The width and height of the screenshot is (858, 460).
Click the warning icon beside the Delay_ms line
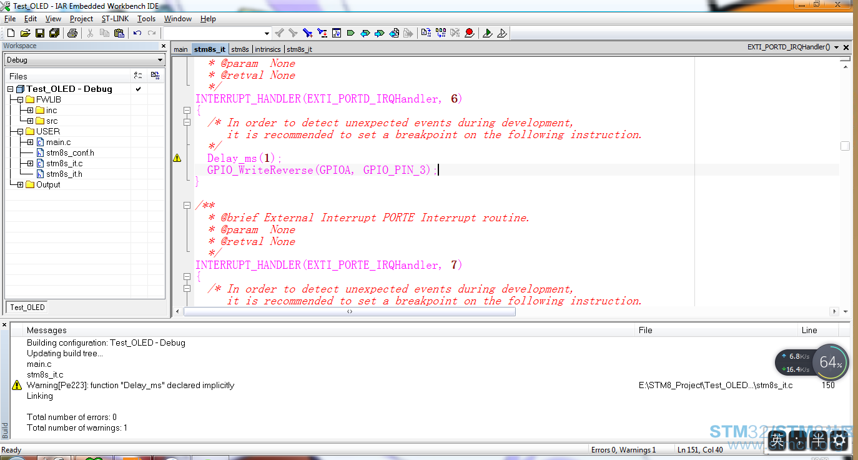click(177, 158)
